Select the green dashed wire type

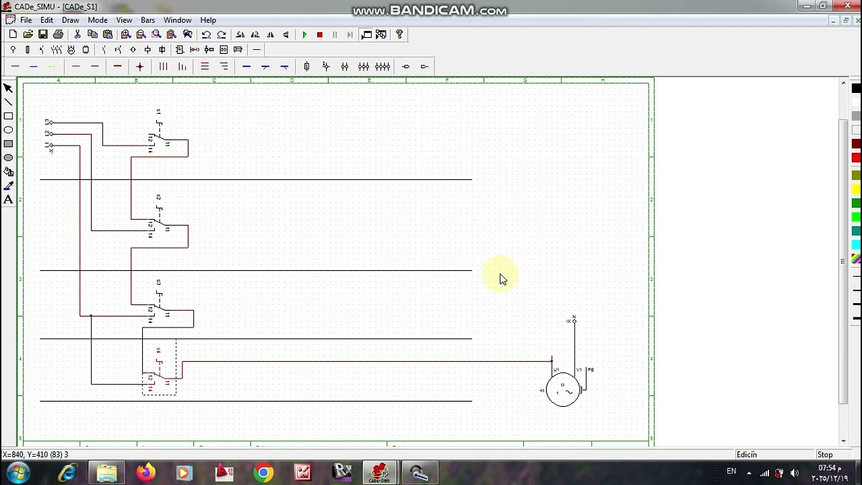(52, 66)
